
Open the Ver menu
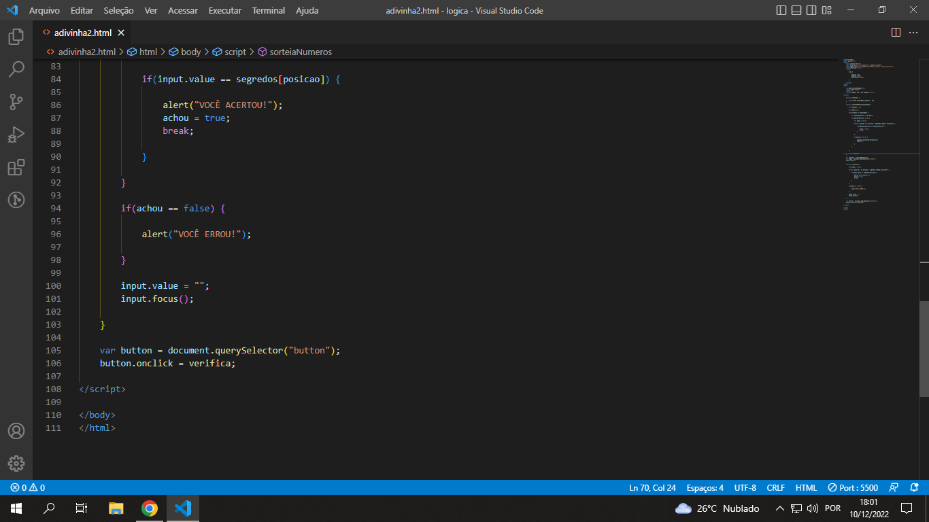151,10
